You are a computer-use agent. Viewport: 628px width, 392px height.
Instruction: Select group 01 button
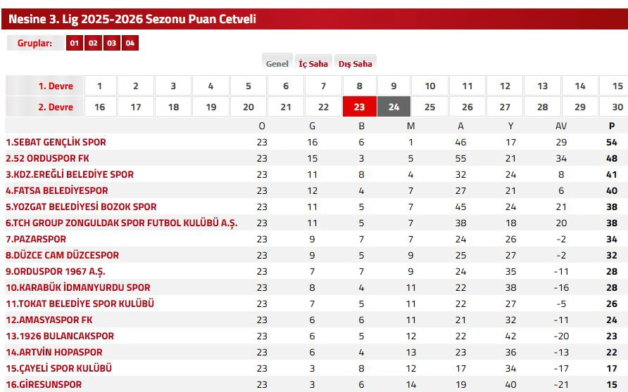[x=75, y=44]
